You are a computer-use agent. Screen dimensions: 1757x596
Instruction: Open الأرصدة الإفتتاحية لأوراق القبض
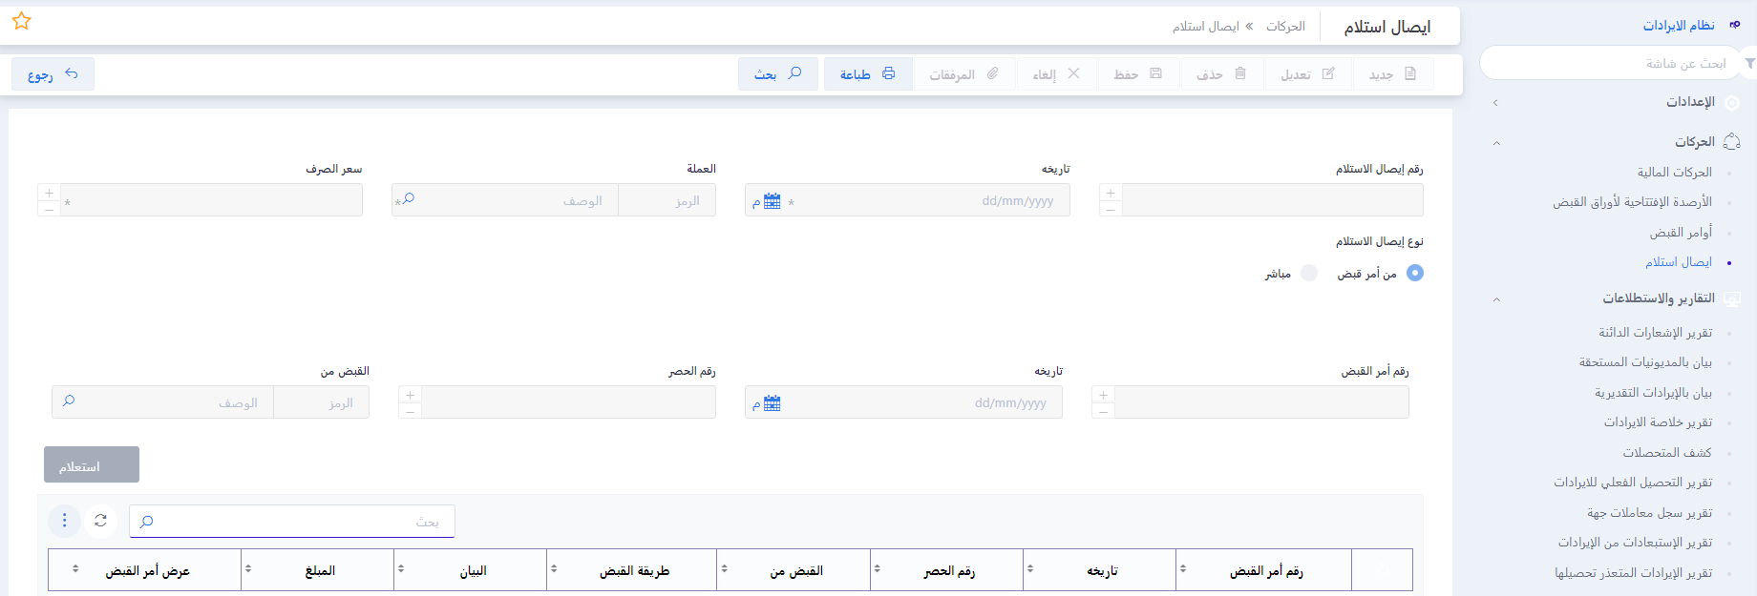click(x=1632, y=202)
